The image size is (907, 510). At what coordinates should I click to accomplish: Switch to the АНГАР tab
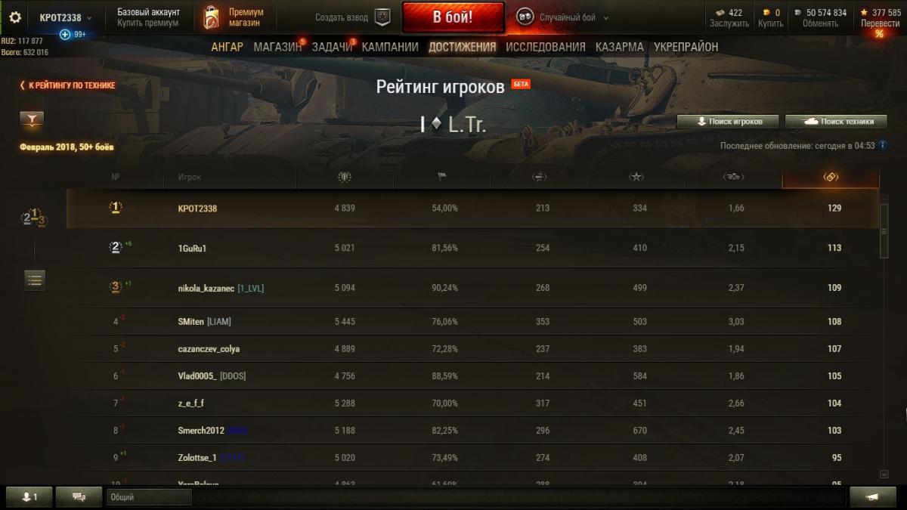click(x=228, y=47)
